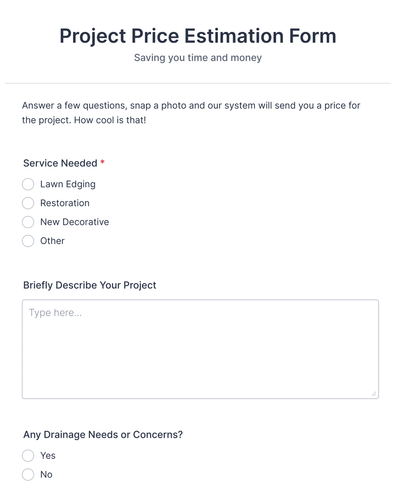Click the Saving you time and money subtitle
396x488 pixels.
(x=198, y=58)
